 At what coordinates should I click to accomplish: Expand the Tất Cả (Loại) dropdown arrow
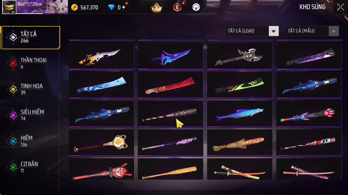[x=274, y=31]
